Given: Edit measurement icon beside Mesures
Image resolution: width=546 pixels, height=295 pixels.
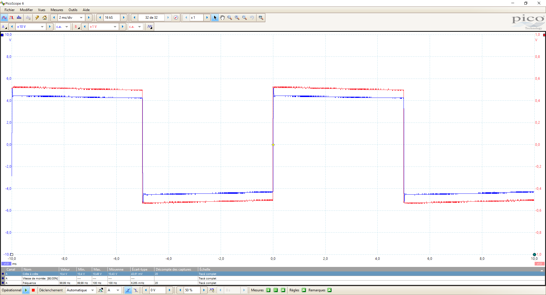Looking at the screenshot, I should tap(283, 290).
